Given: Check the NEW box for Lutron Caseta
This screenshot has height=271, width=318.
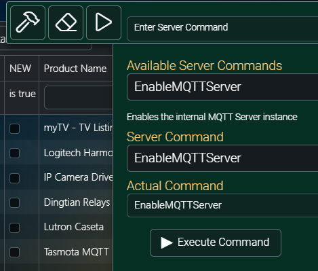Looking at the screenshot, I should click(14, 228).
